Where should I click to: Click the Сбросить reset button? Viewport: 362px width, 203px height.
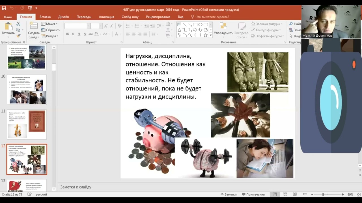pos(51,30)
